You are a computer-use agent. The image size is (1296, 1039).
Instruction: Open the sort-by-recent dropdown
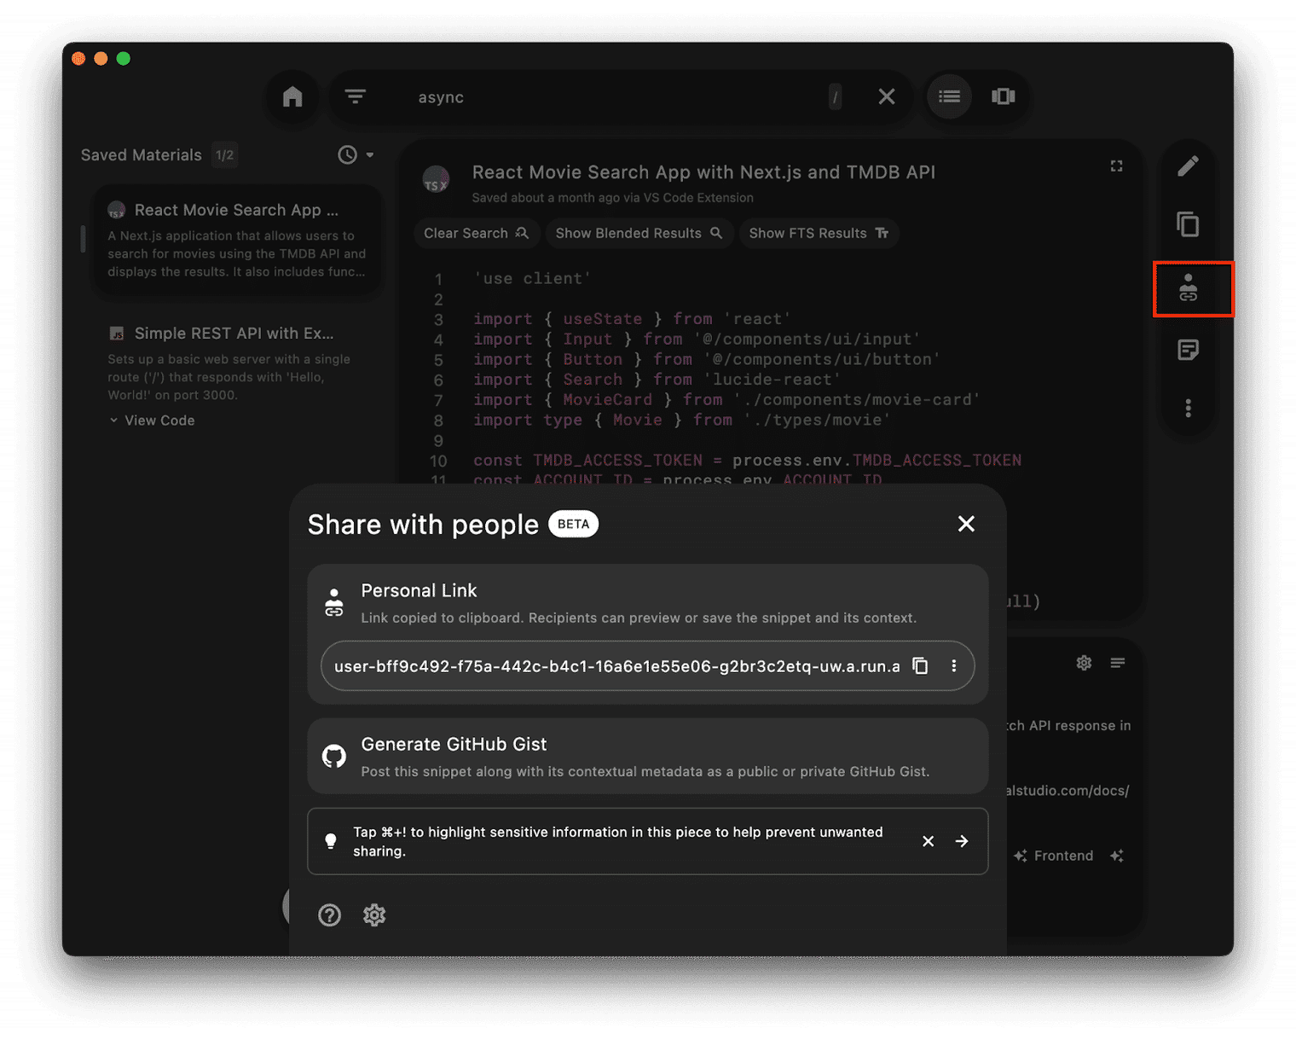(356, 155)
